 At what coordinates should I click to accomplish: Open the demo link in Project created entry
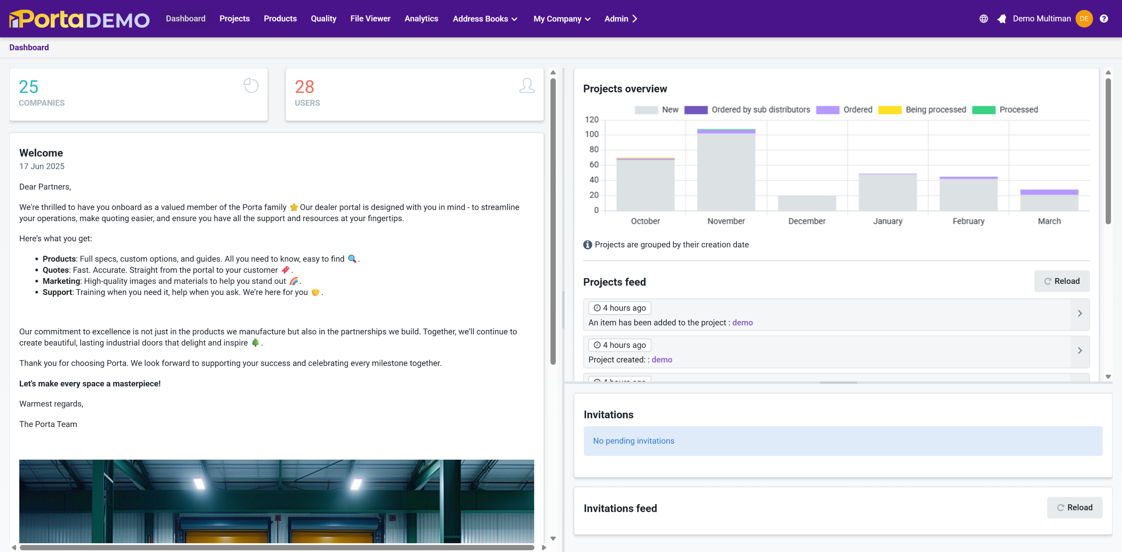[662, 360]
